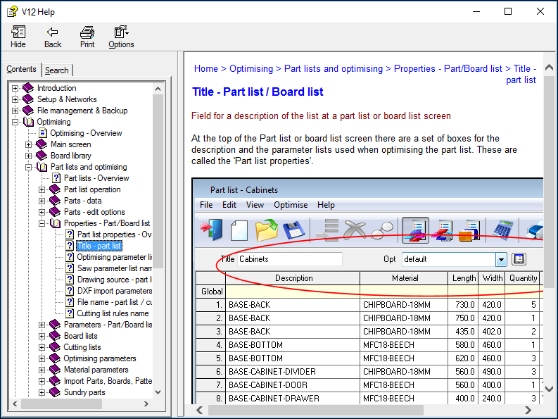Click the tree's vertical scrollbar down arrow

(158, 392)
